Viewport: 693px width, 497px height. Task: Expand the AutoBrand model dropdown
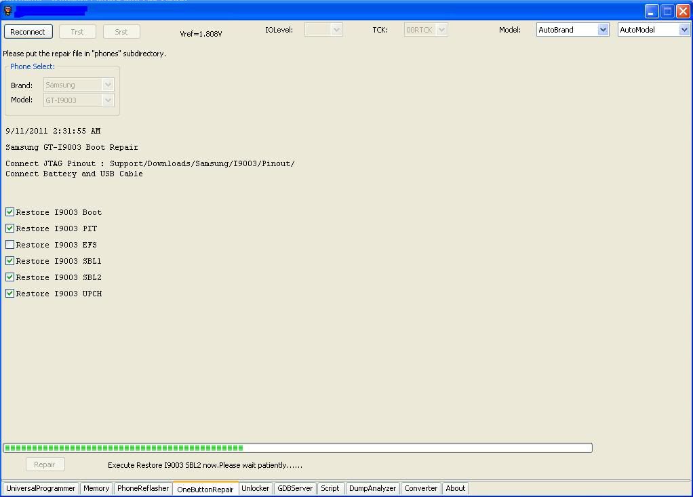573,30
